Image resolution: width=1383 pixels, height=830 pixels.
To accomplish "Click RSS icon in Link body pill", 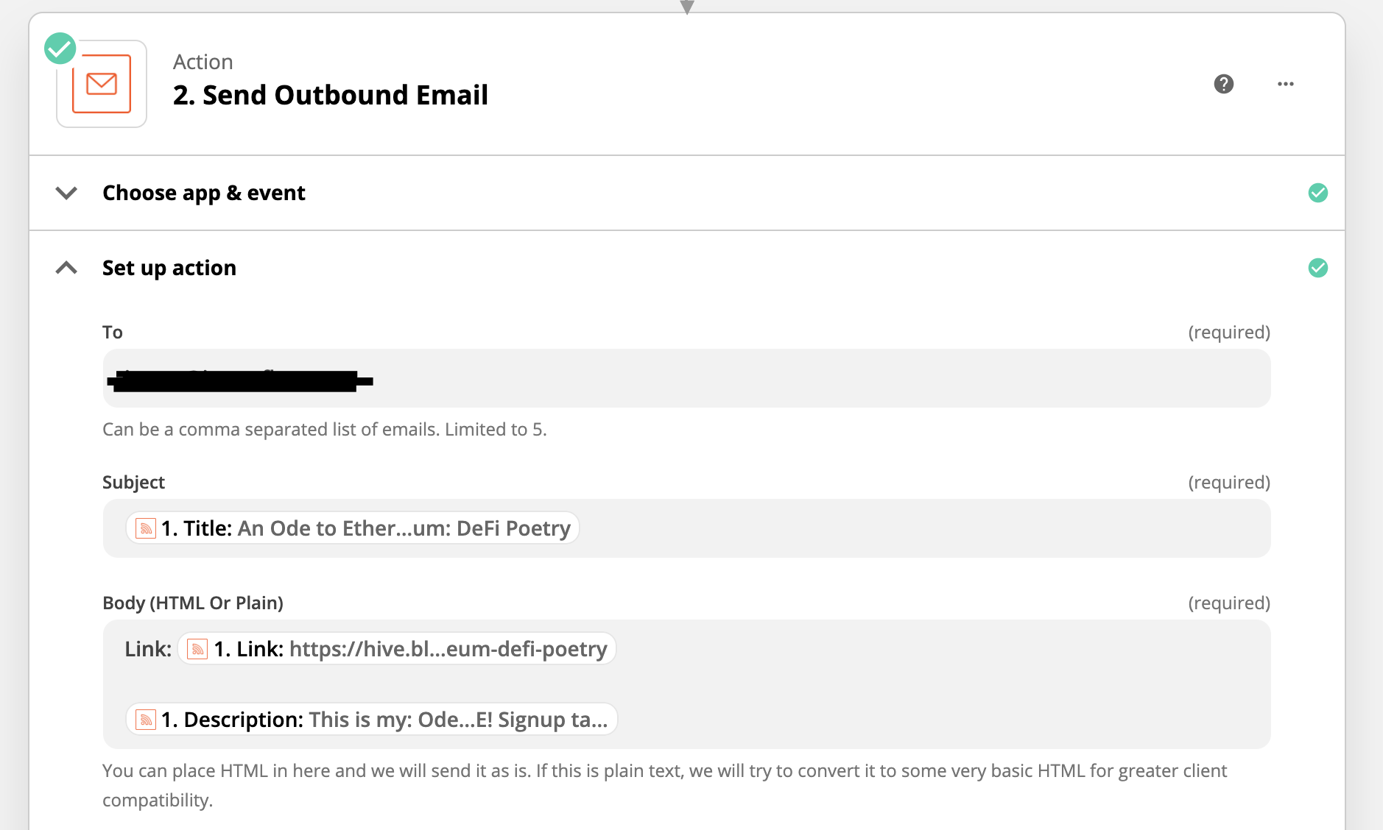I will 197,649.
